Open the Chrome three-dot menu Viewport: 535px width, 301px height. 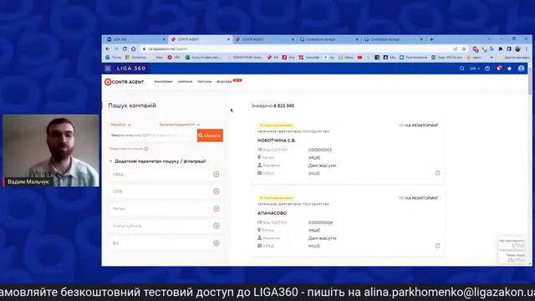click(x=527, y=49)
